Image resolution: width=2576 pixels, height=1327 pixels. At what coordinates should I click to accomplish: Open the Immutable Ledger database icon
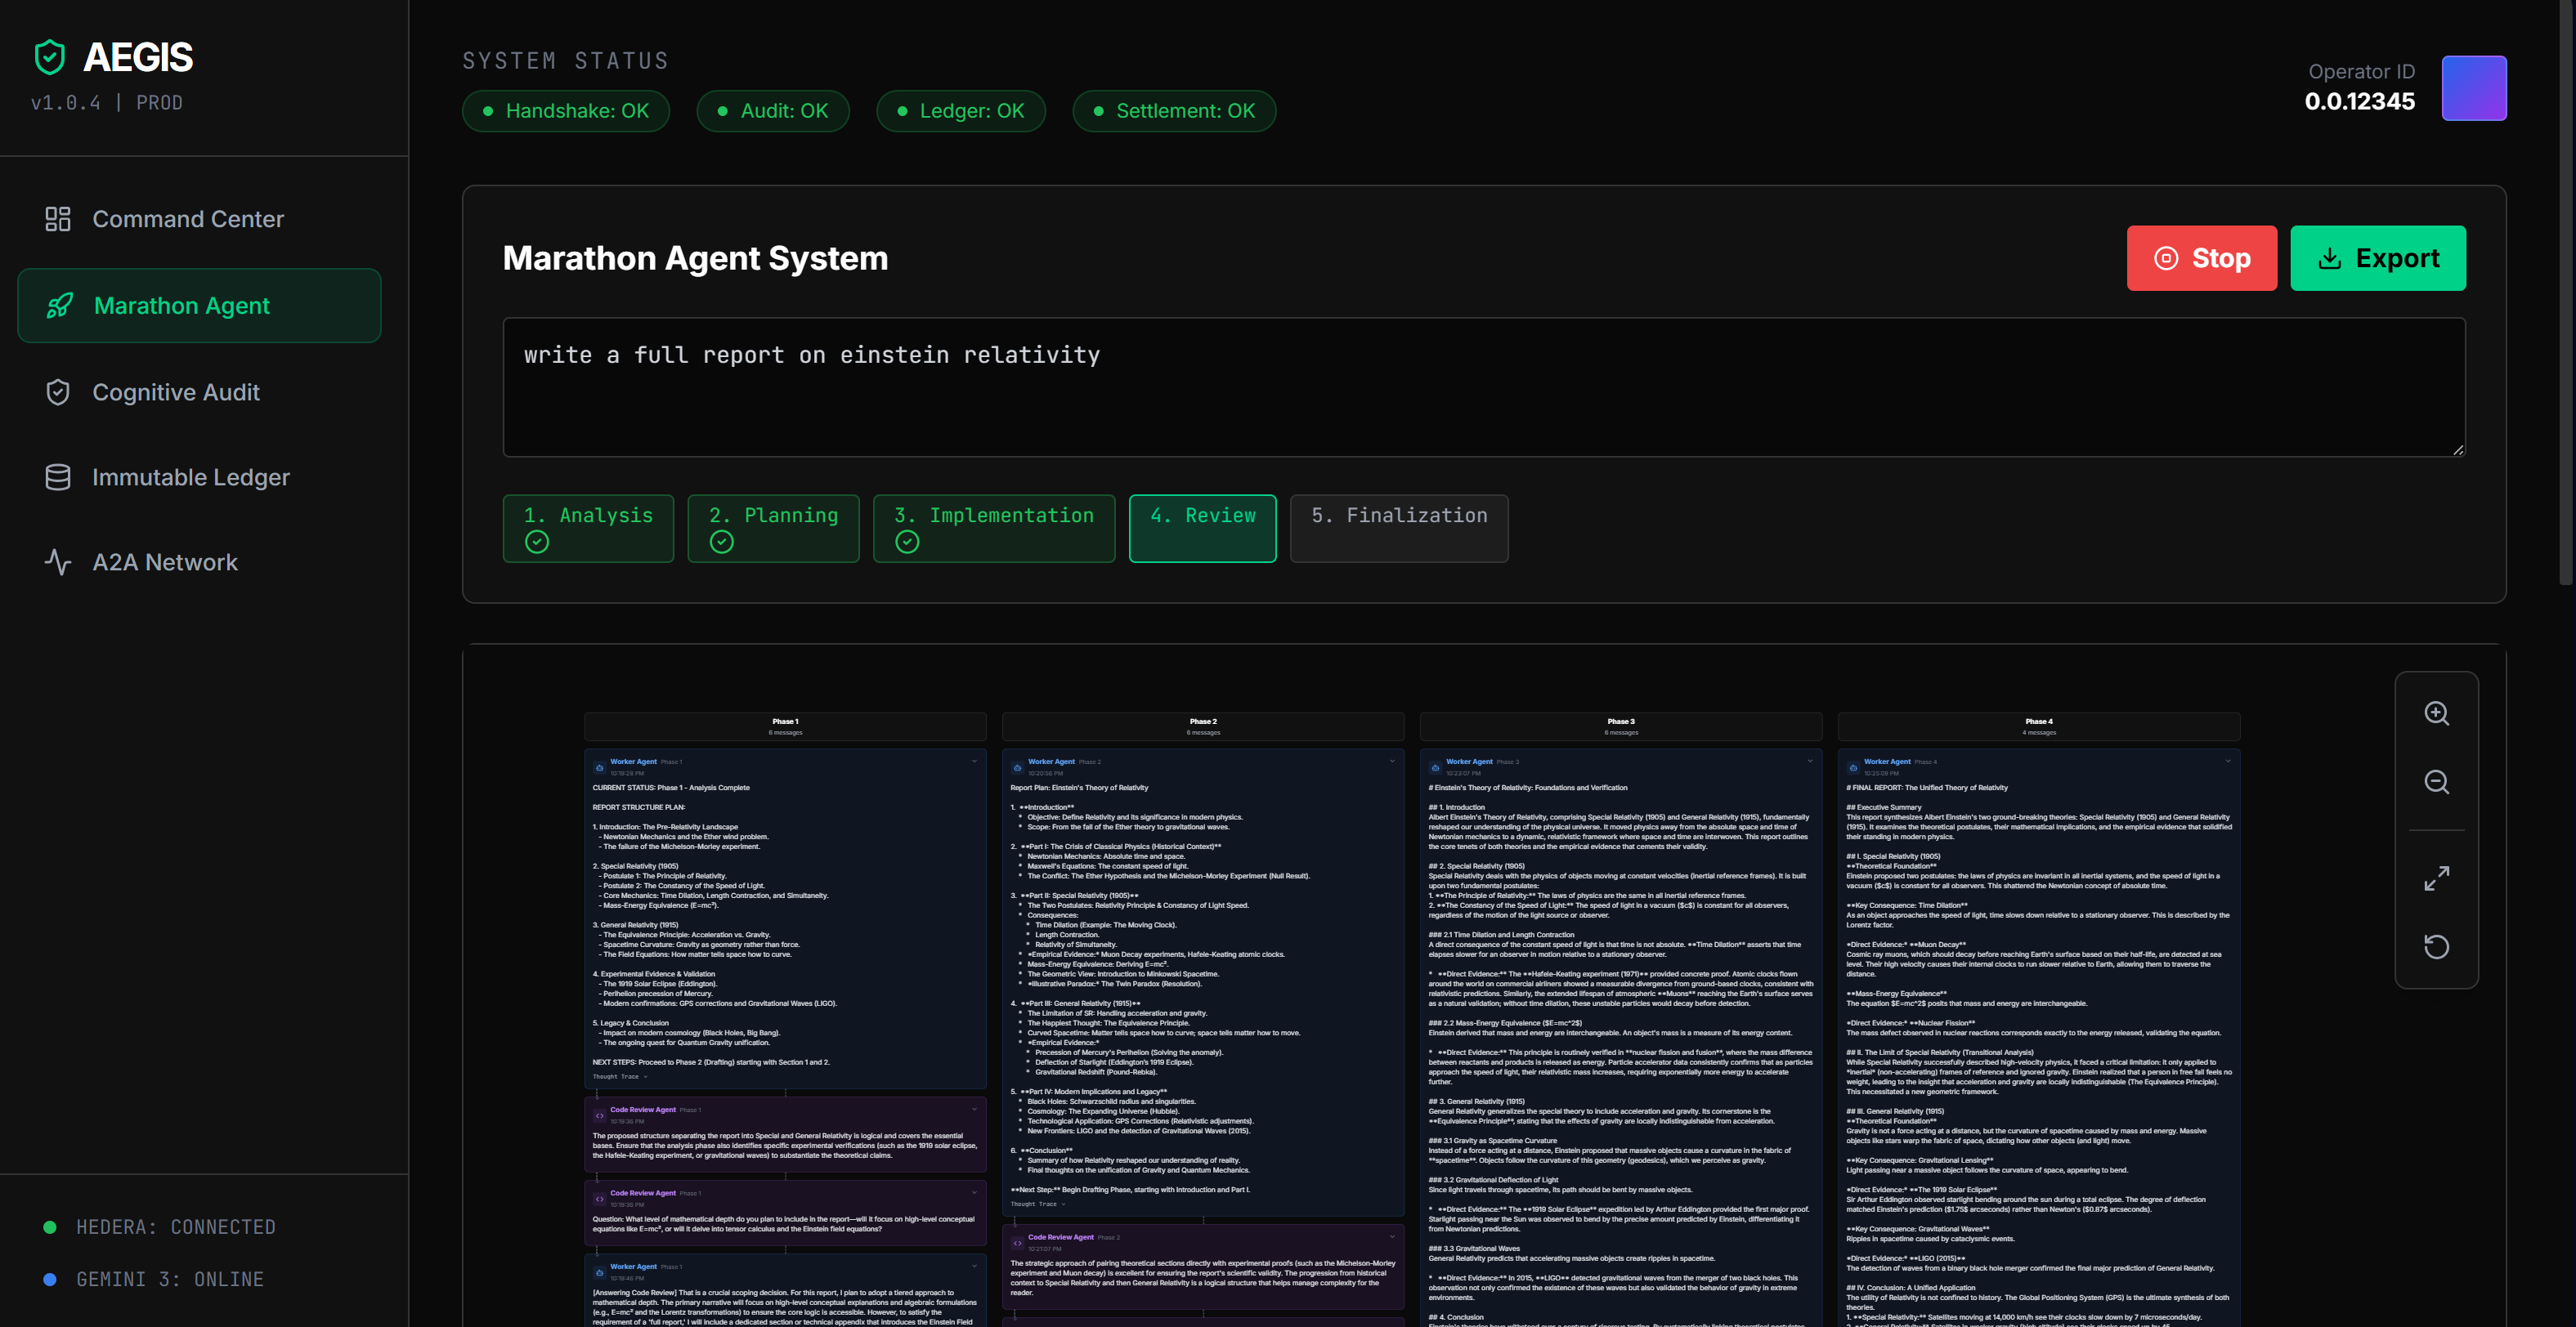click(58, 476)
